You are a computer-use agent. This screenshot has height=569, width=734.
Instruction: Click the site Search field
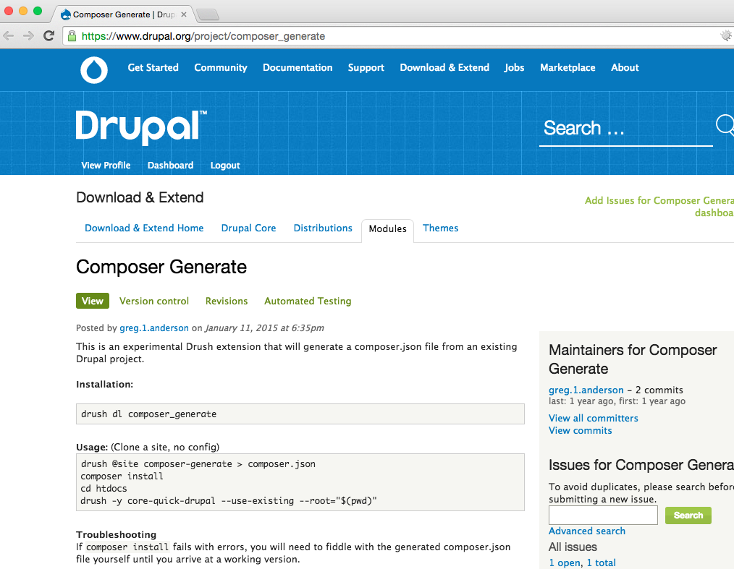[x=626, y=128]
